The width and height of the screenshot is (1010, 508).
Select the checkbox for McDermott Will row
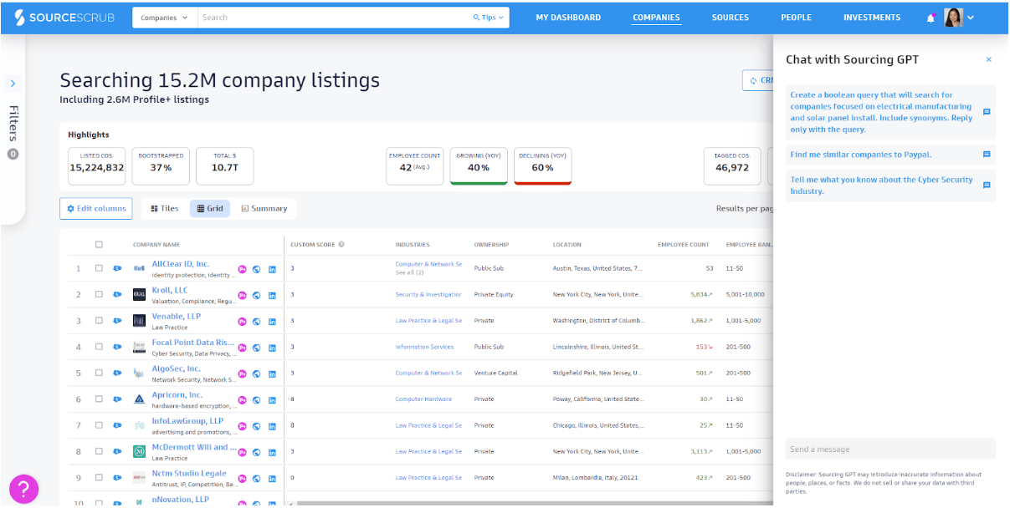[x=99, y=452]
